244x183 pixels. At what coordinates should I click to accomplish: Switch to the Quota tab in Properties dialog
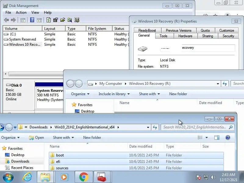205,30
